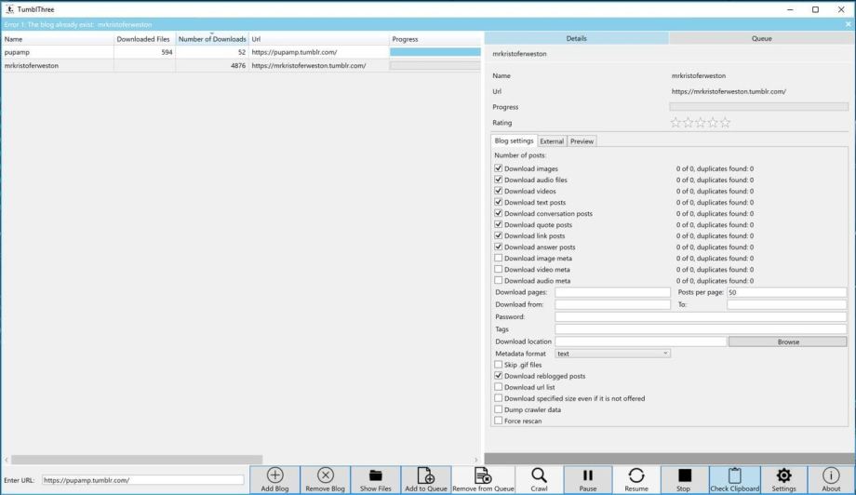Sort by Number of Downloads column
The height and width of the screenshot is (495, 856).
(212, 39)
